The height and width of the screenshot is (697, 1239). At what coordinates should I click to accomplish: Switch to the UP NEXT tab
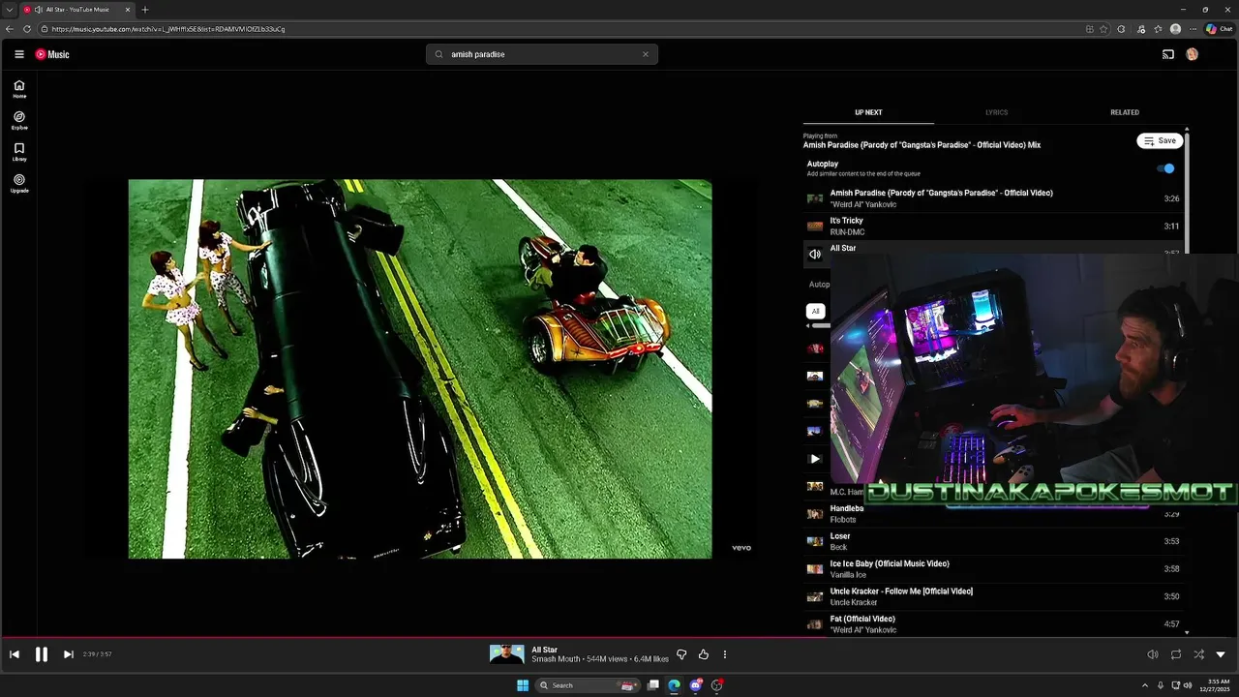pyautogui.click(x=868, y=112)
